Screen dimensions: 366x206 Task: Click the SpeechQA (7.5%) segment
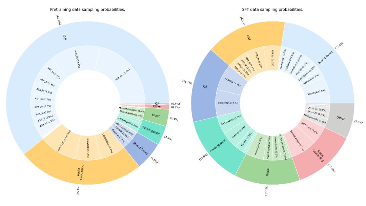pyautogui.click(x=228, y=103)
